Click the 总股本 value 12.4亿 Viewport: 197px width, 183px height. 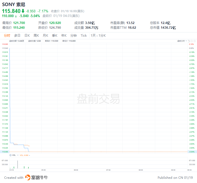click(x=165, y=23)
